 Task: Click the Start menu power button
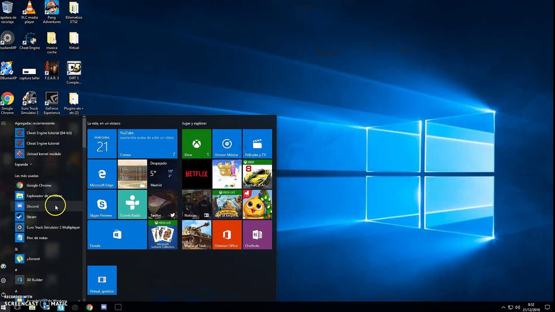(x=3, y=295)
